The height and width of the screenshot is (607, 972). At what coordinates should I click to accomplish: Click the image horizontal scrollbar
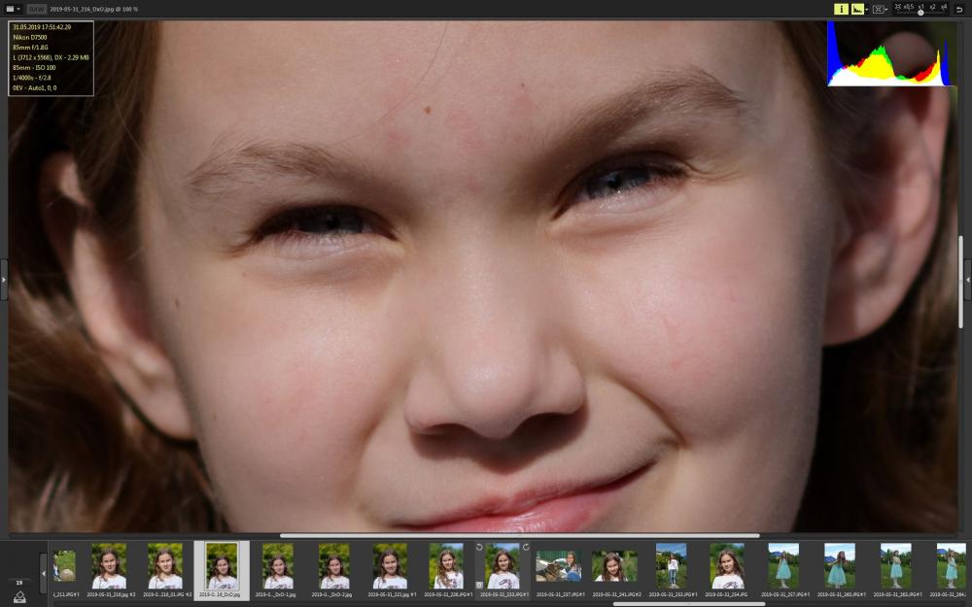coord(519,536)
